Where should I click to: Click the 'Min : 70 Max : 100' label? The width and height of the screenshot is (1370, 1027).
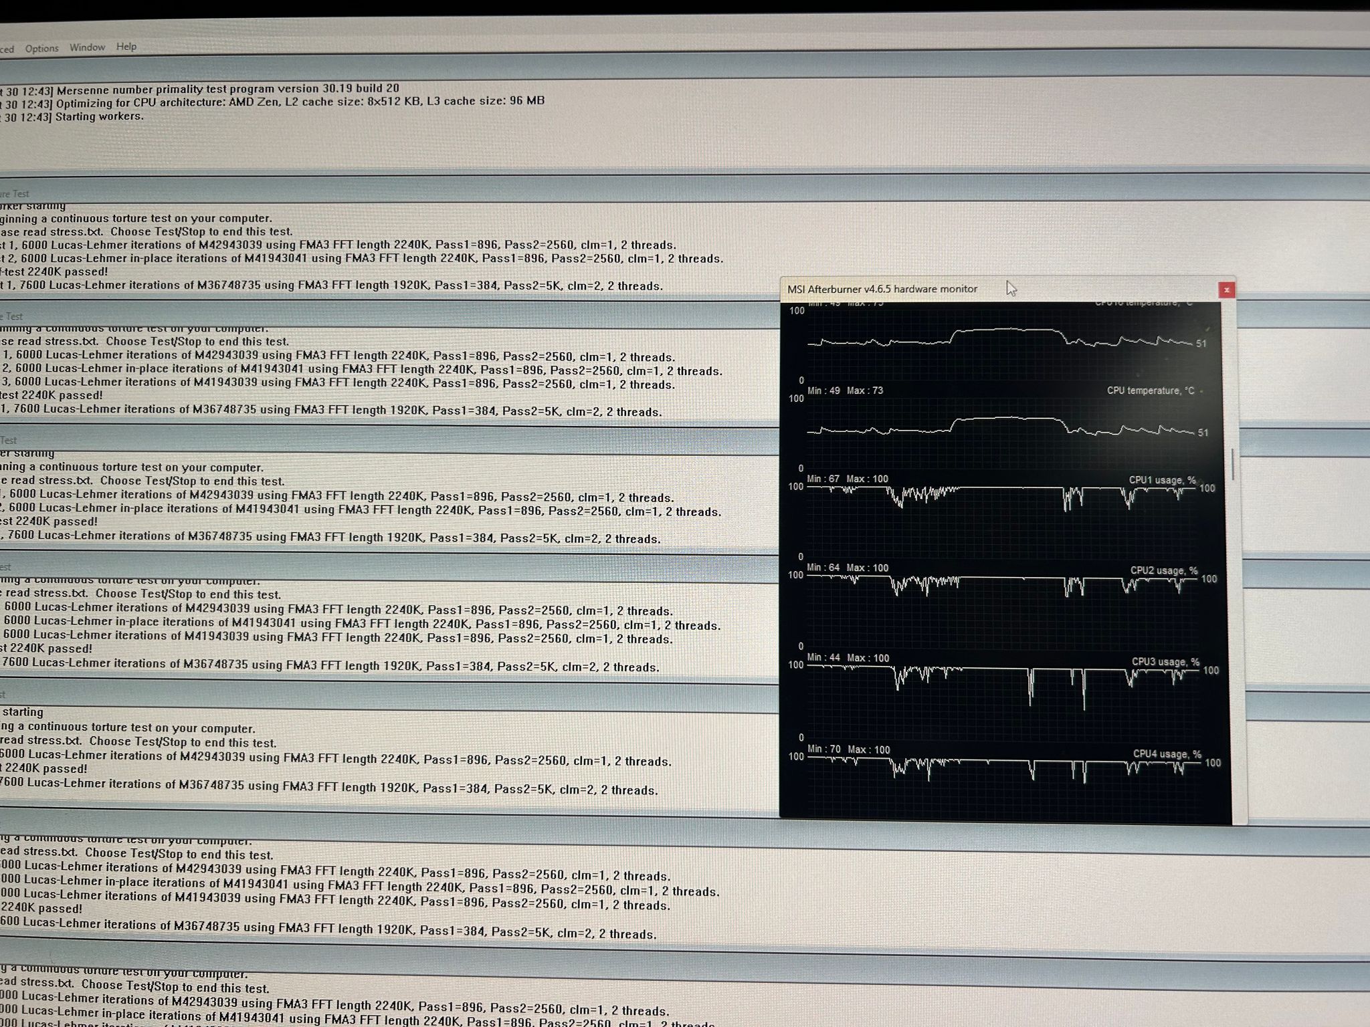849,750
